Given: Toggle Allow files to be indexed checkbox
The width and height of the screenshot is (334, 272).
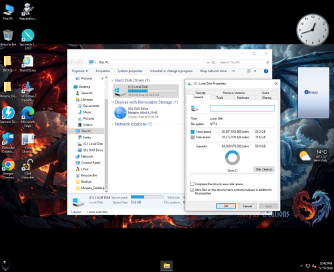Looking at the screenshot, I should coord(192,190).
